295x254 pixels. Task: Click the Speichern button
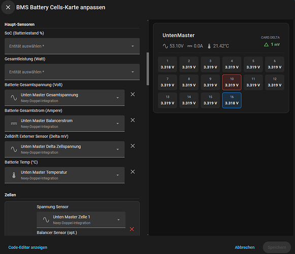[277, 247]
